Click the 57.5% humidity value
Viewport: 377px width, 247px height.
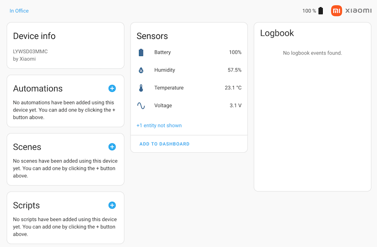coord(234,70)
